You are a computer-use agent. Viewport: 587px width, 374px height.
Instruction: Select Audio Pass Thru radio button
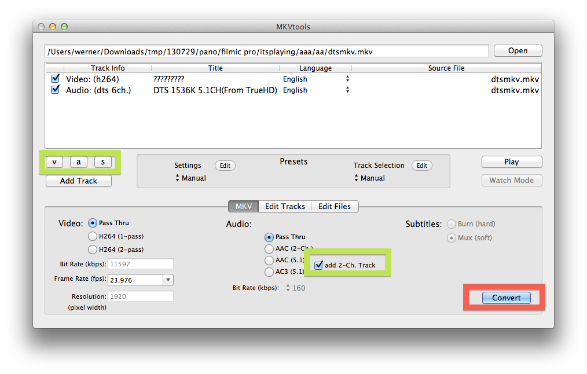click(x=269, y=237)
